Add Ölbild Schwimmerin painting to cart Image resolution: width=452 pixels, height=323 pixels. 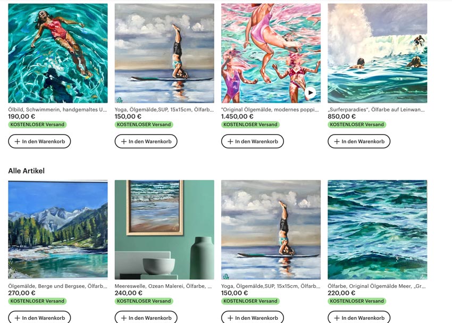click(39, 142)
